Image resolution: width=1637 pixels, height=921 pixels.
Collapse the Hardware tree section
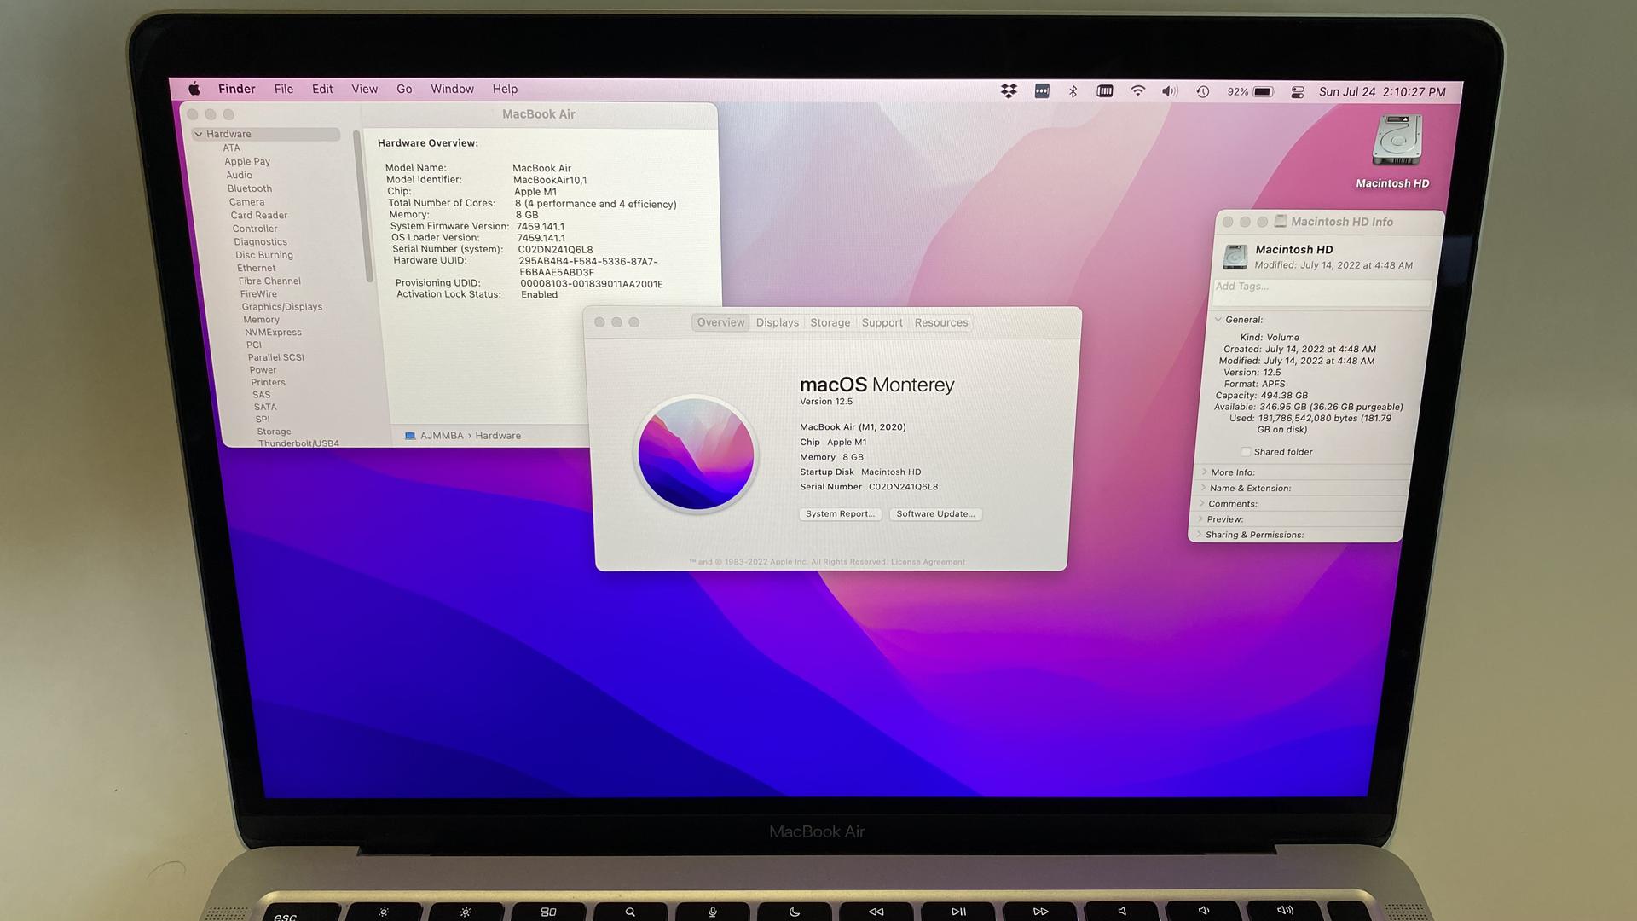pos(199,134)
